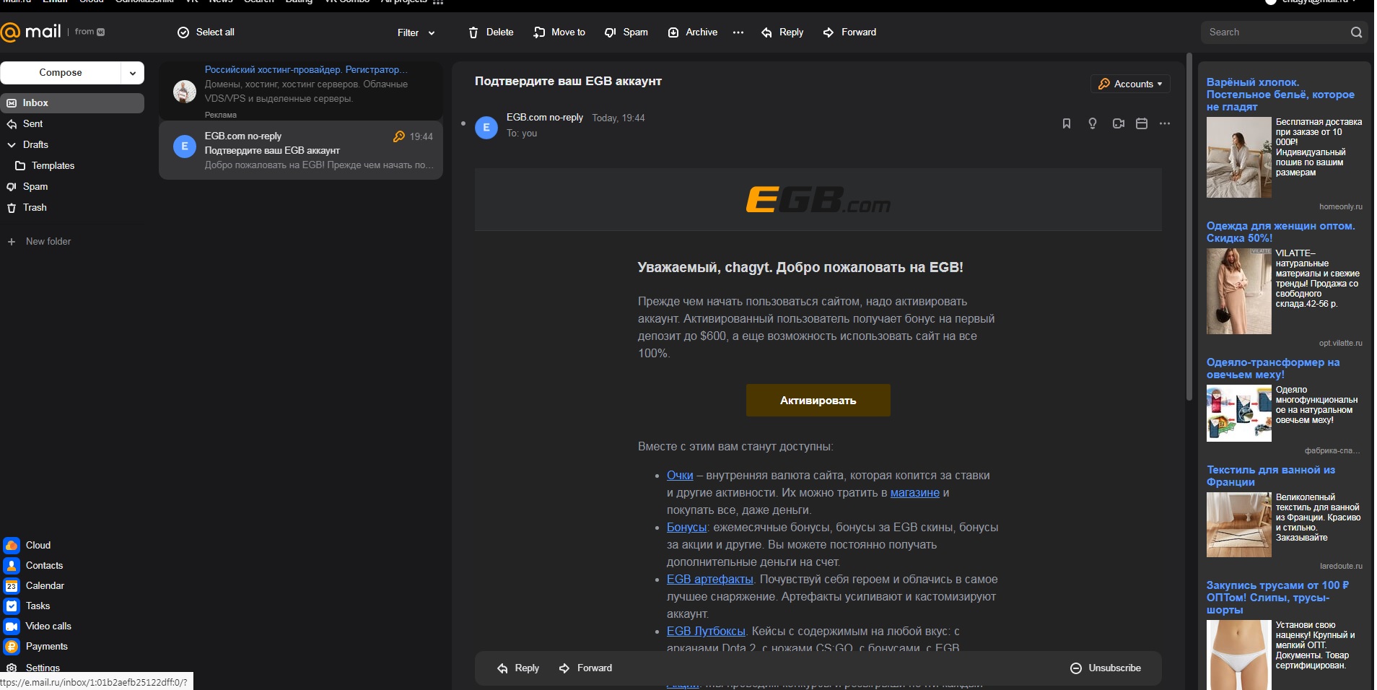This screenshot has width=1377, height=690.
Task: Open Calendar from the sidebar
Action: point(34,585)
